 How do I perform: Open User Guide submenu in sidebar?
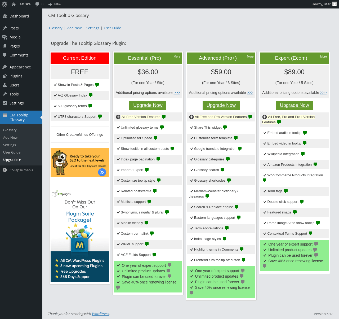(x=12, y=152)
